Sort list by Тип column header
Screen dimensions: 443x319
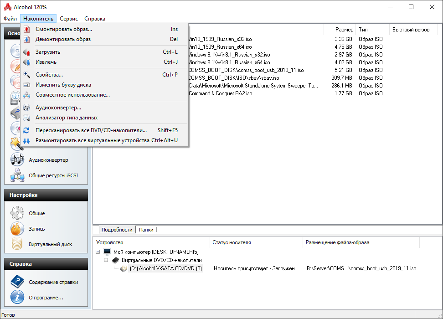tap(373, 29)
